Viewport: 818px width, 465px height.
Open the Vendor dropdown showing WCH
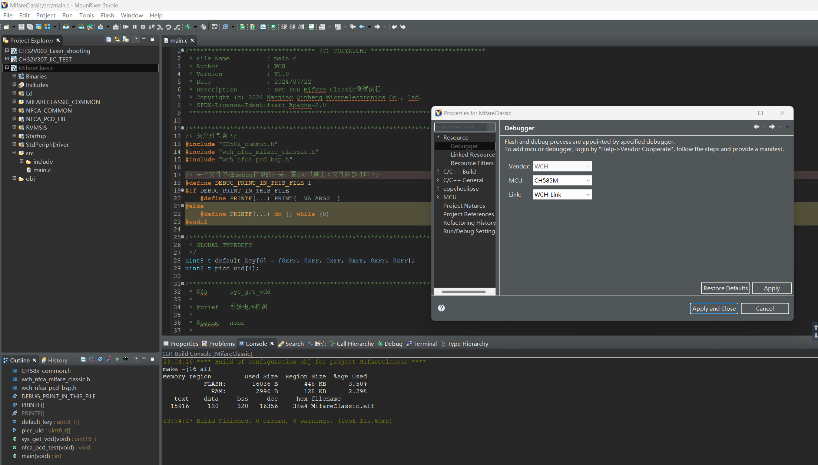[x=562, y=166]
